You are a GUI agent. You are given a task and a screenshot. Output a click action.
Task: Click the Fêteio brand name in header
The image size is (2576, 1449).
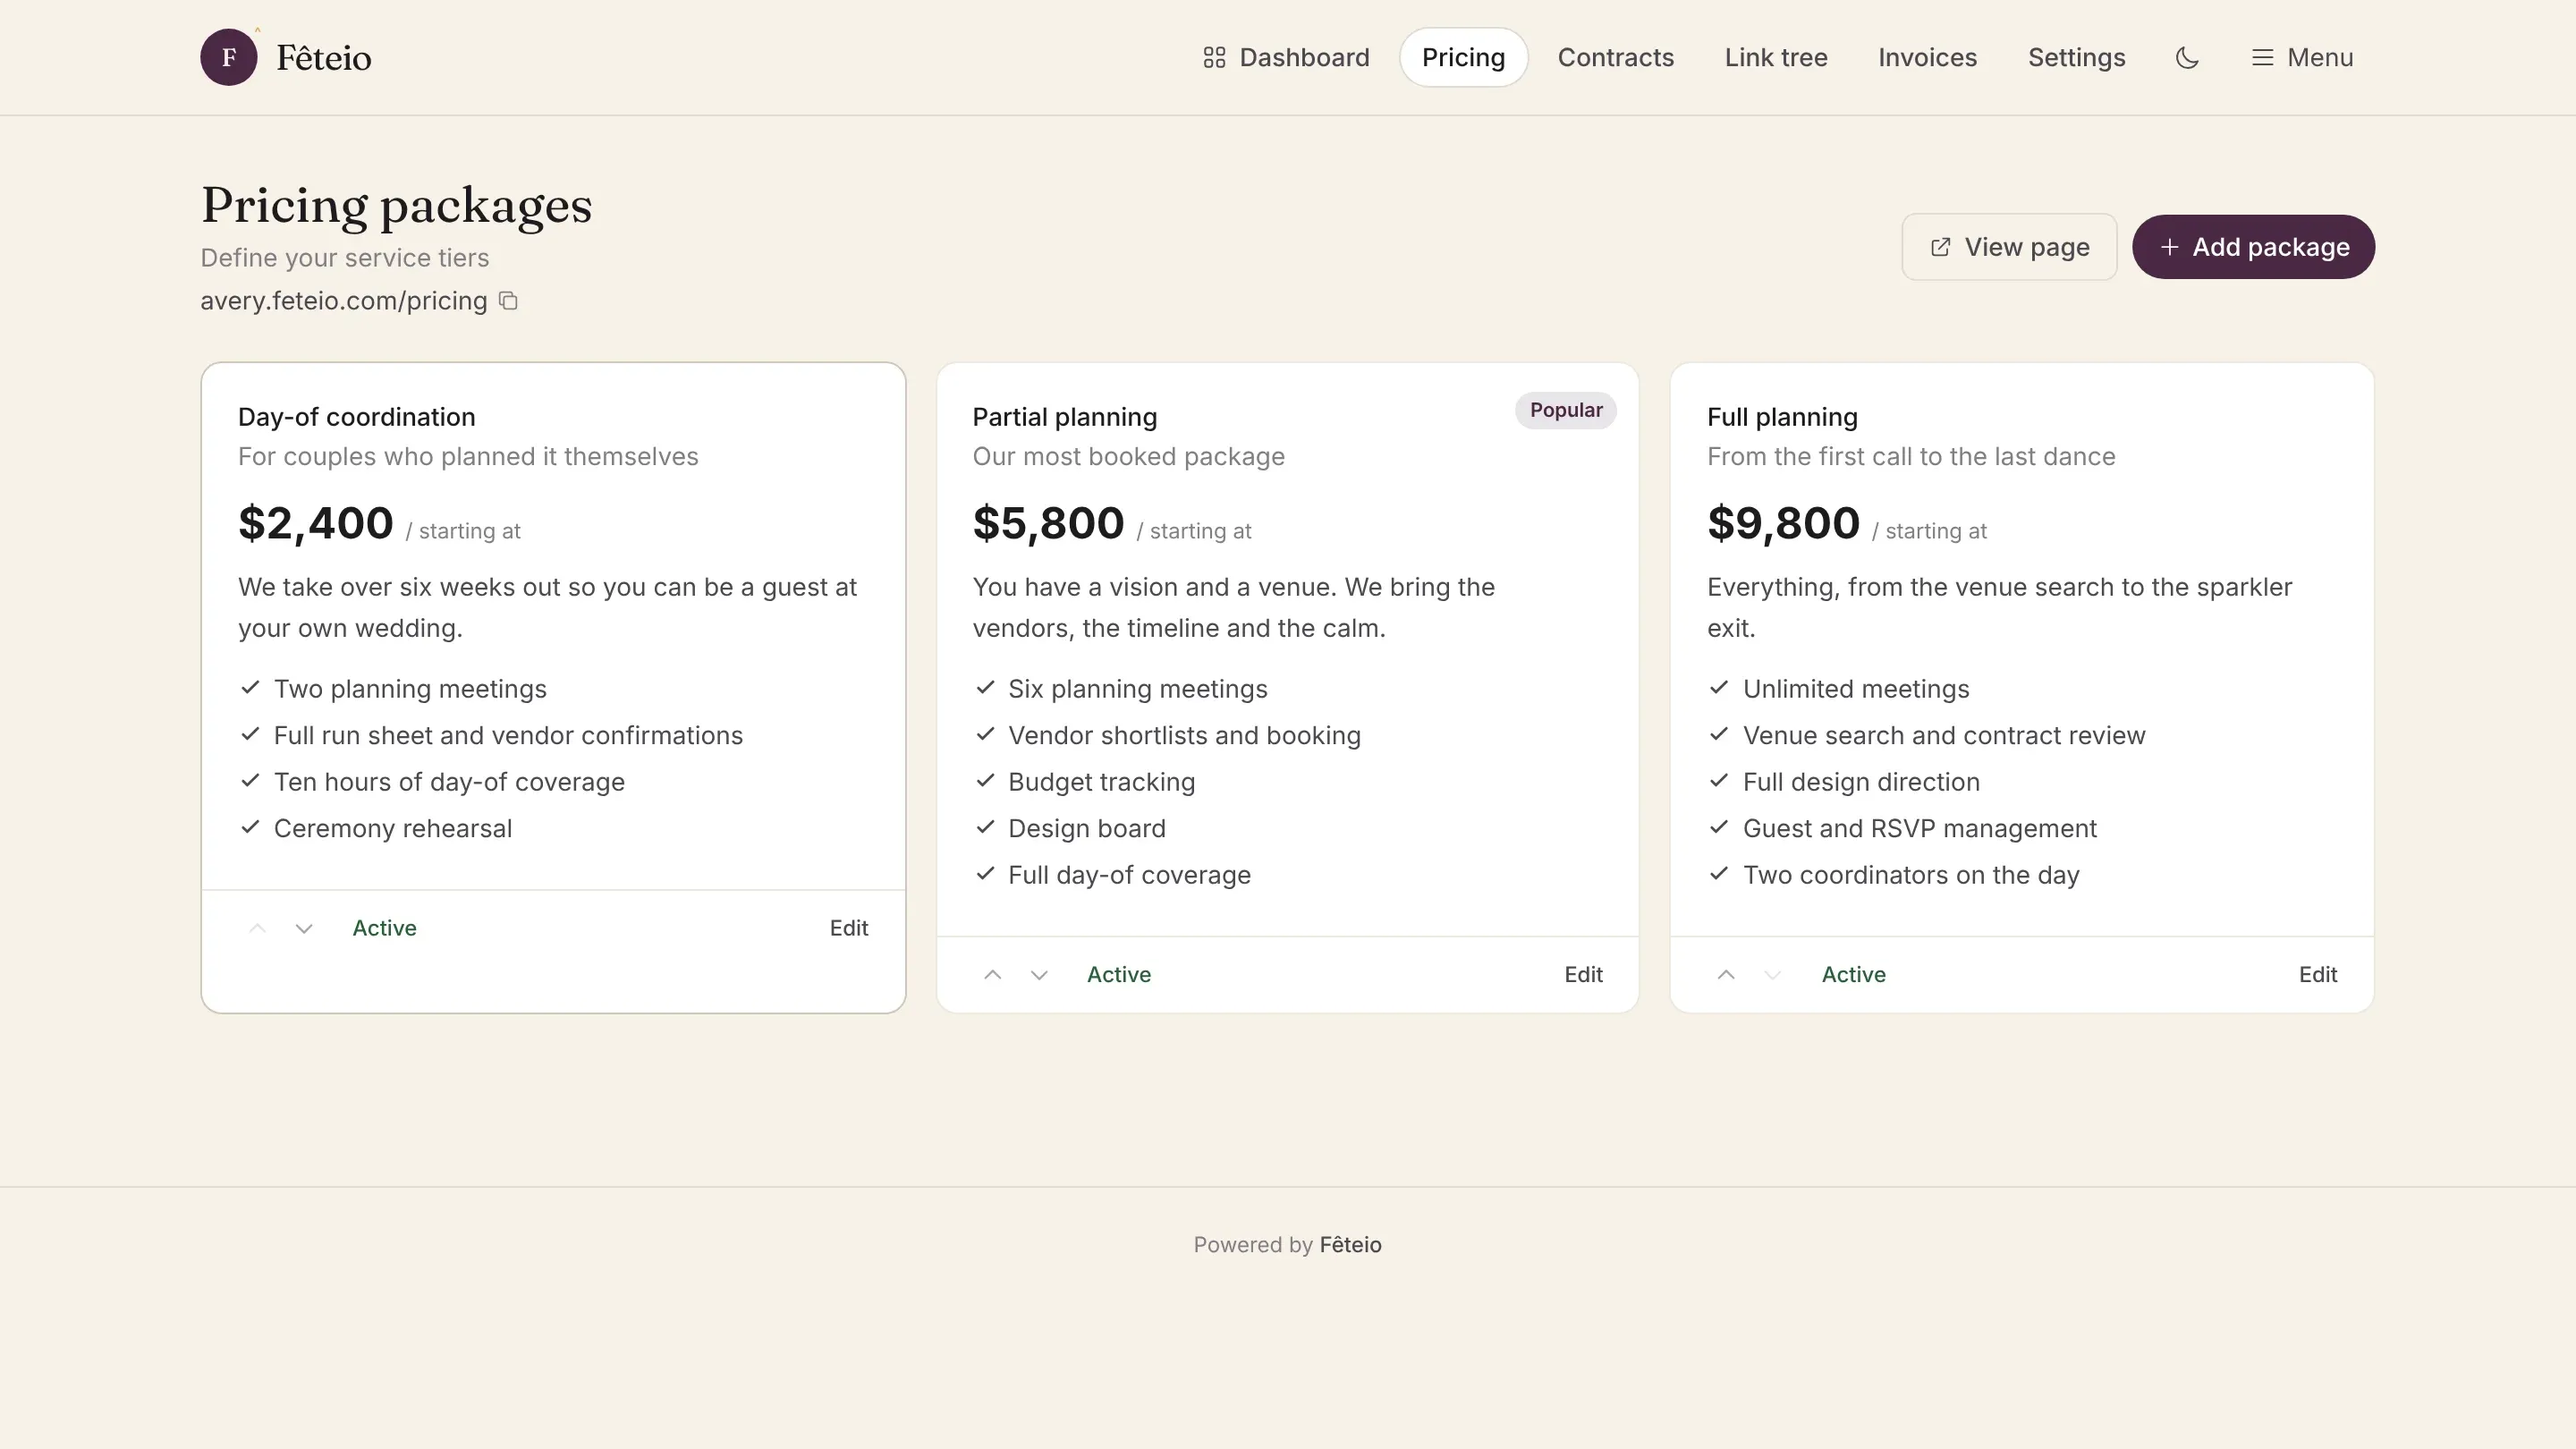[323, 57]
